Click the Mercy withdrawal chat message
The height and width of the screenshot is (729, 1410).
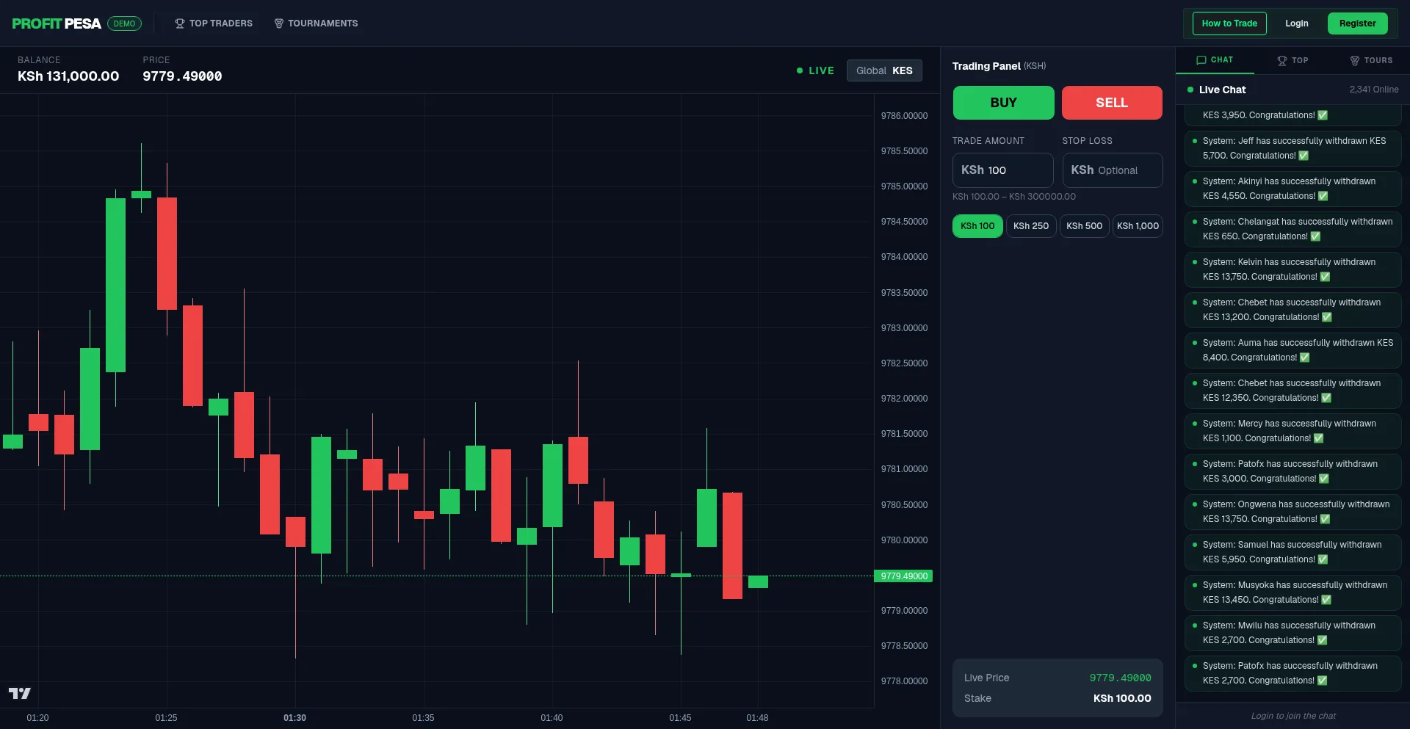(x=1292, y=431)
